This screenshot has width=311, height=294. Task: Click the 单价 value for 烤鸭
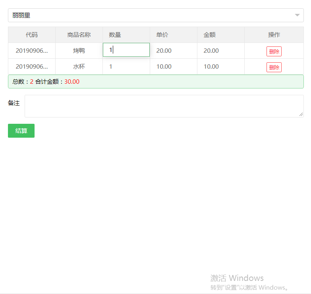[x=164, y=51]
